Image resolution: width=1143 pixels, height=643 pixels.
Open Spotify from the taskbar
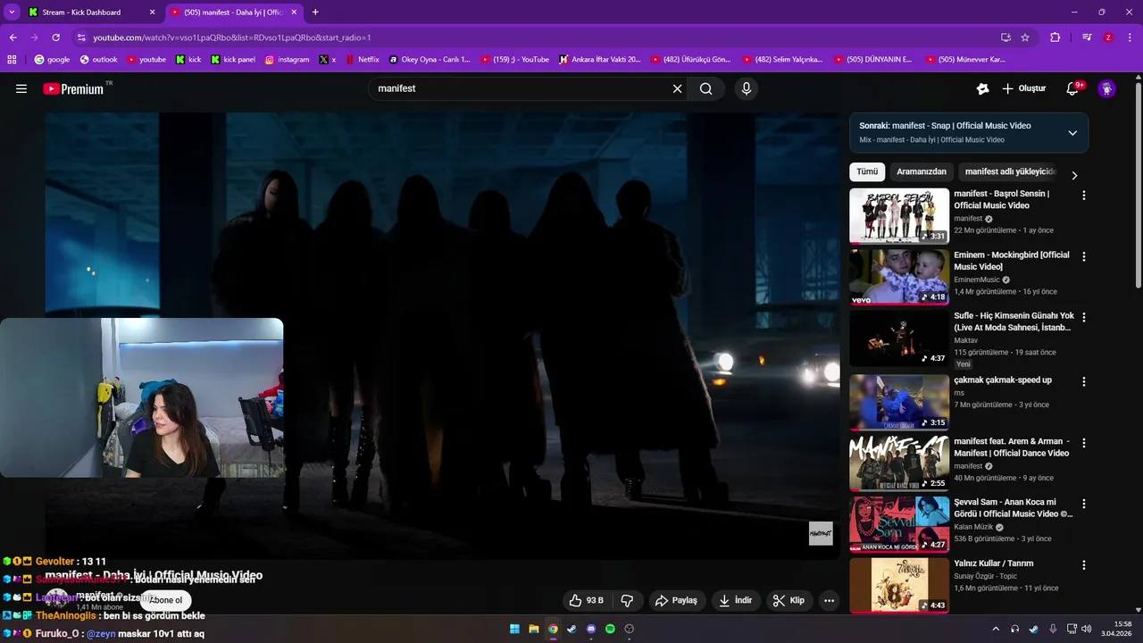pyautogui.click(x=610, y=629)
